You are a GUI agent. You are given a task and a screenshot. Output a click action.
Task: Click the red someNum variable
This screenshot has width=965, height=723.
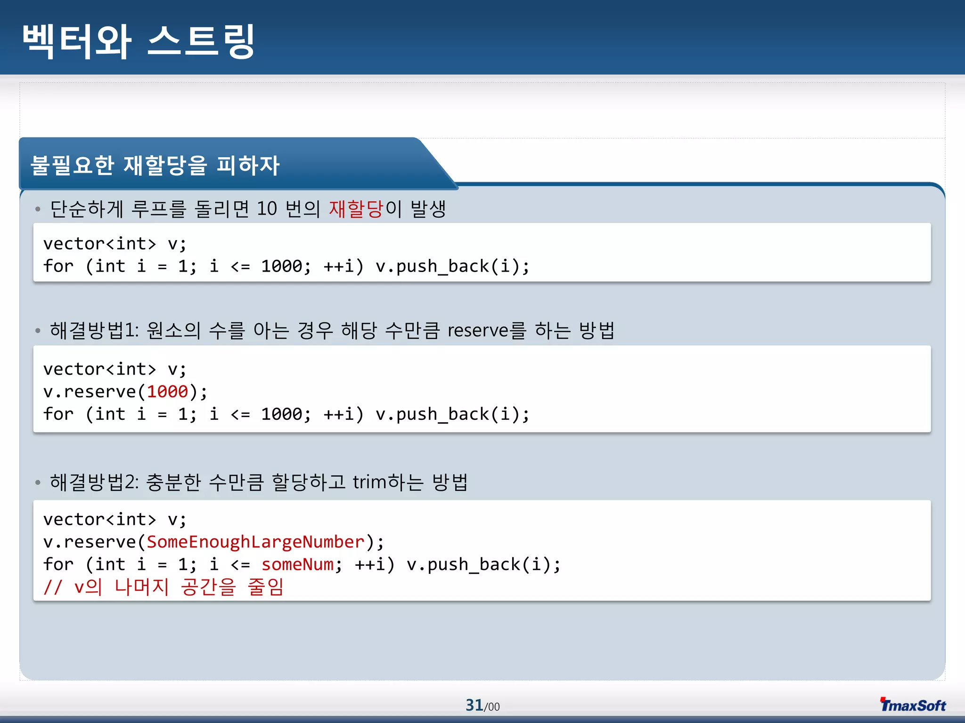coord(297,564)
